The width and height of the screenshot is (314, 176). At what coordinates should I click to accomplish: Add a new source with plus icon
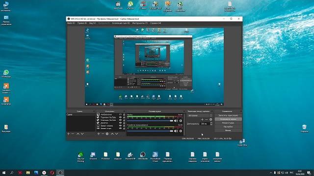(x=99, y=133)
